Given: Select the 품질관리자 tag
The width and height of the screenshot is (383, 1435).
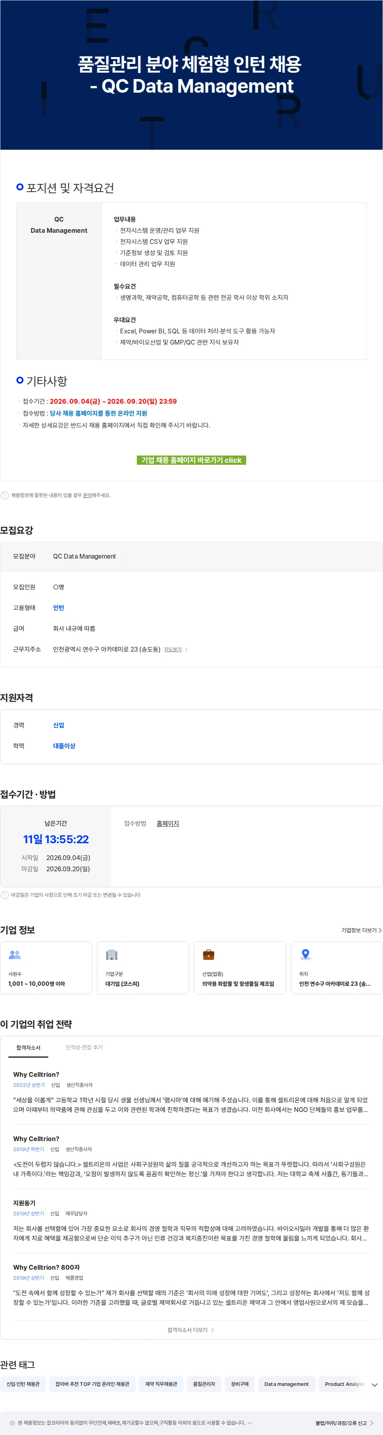Looking at the screenshot, I should 204,1384.
